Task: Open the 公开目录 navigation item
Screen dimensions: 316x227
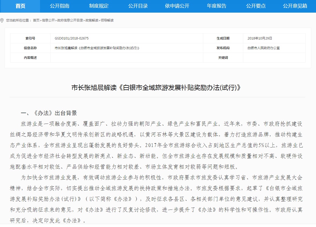Action: [x=138, y=6]
